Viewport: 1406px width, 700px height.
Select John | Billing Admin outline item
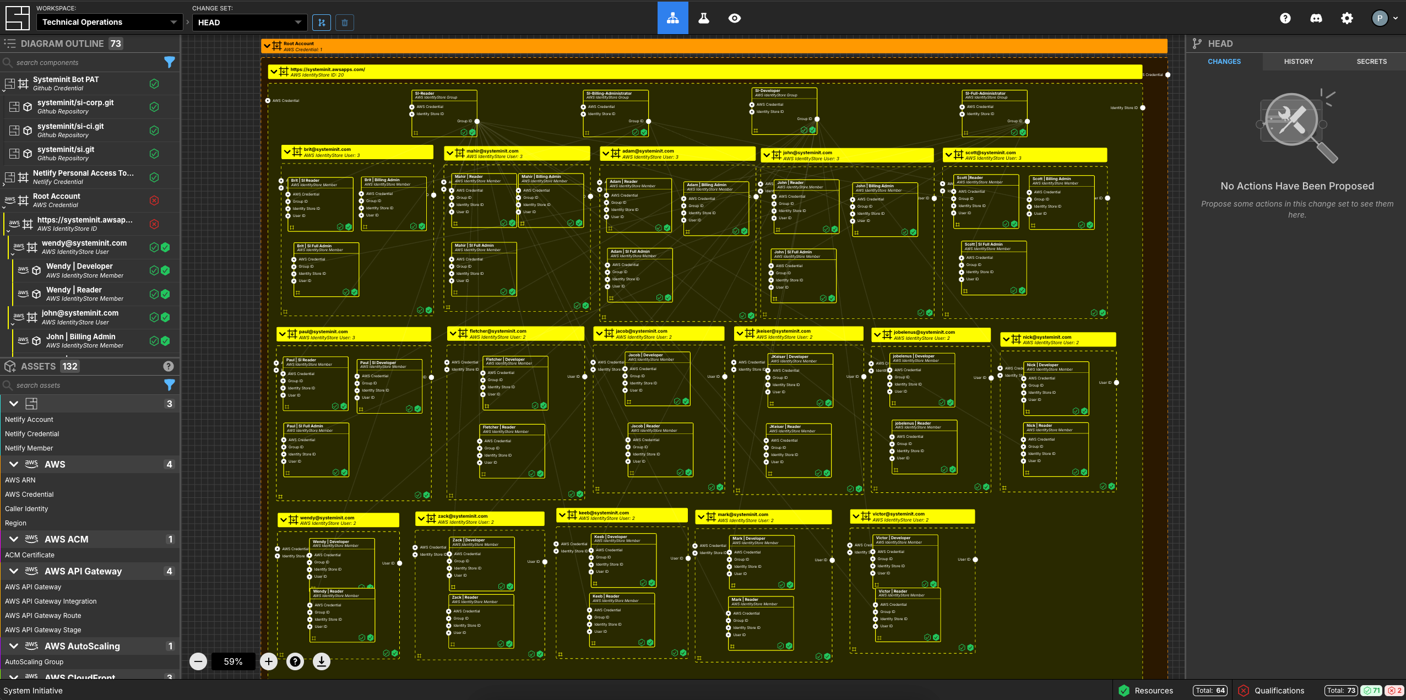pos(96,341)
